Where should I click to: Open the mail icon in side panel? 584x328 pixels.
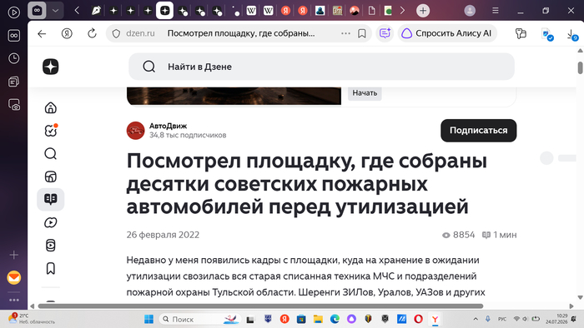pos(14,277)
